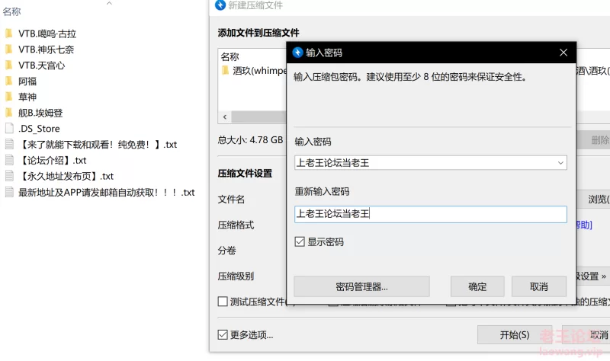Uncheck the 显示密码 checkbox
The width and height of the screenshot is (610, 361).
[300, 241]
